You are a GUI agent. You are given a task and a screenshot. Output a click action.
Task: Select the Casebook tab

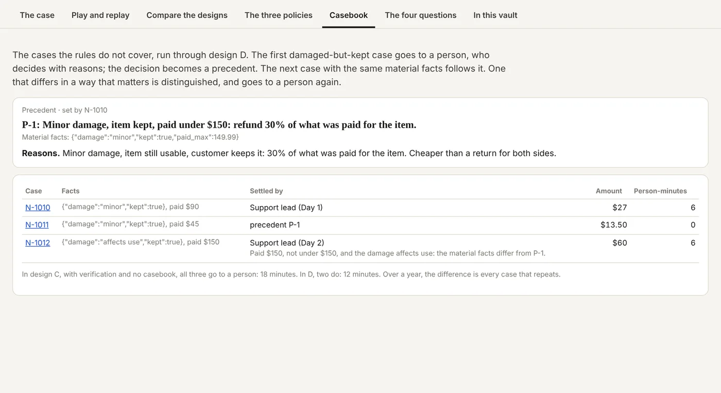click(x=349, y=15)
